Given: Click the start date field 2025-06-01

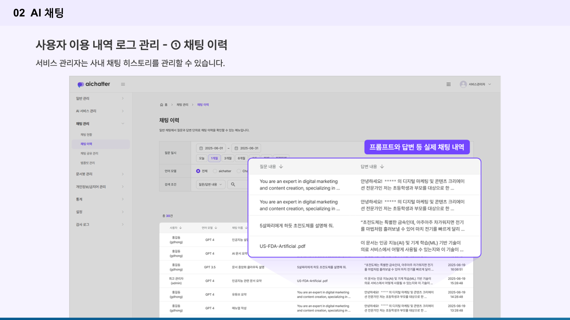Looking at the screenshot, I should [211, 148].
